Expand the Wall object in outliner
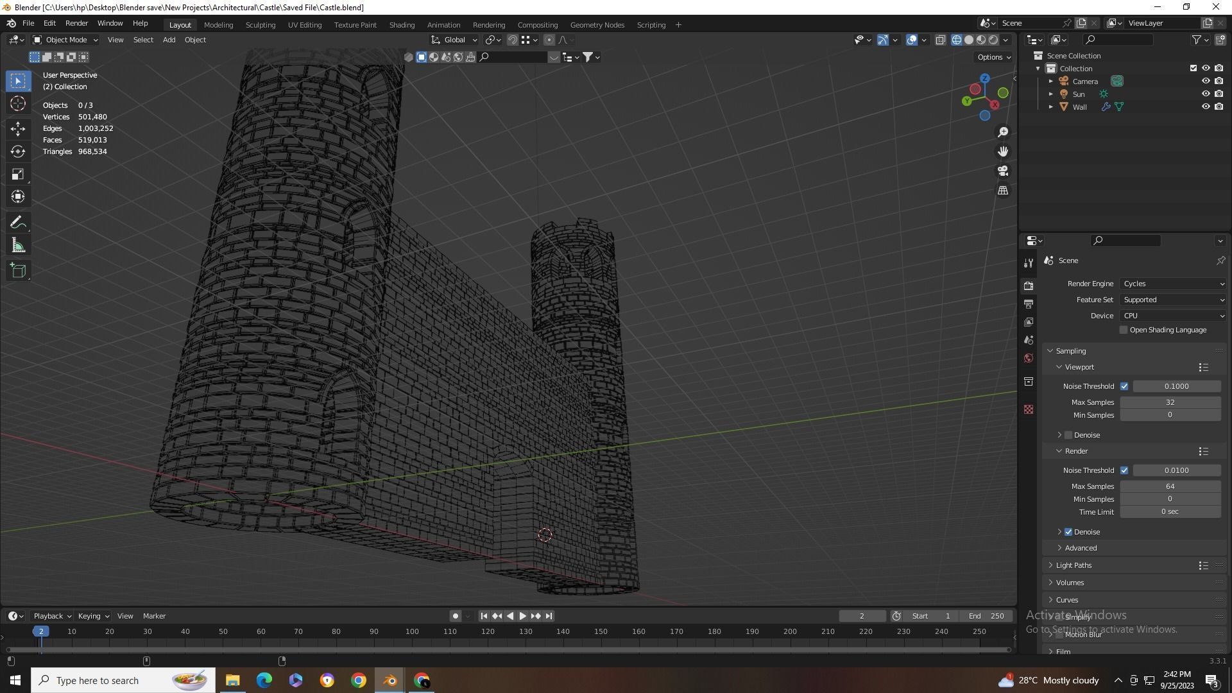Viewport: 1232px width, 693px height. coord(1051,107)
